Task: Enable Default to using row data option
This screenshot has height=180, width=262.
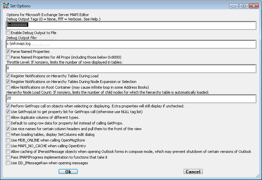Action: tap(8, 123)
